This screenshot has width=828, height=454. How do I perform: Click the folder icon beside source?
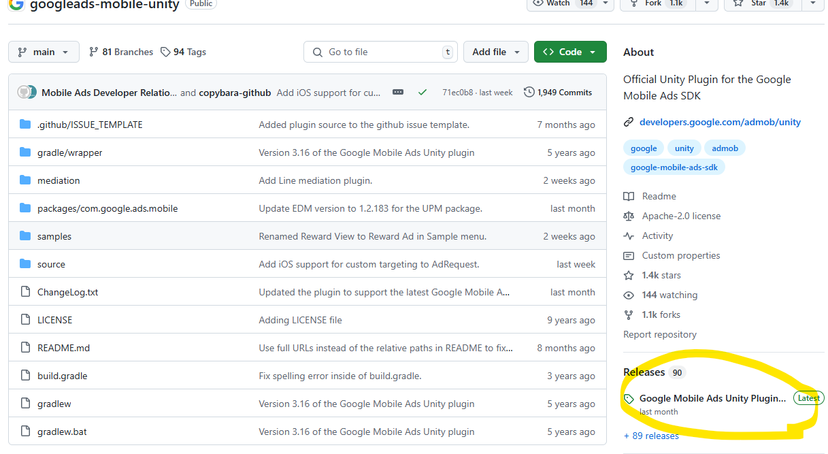tap(25, 264)
